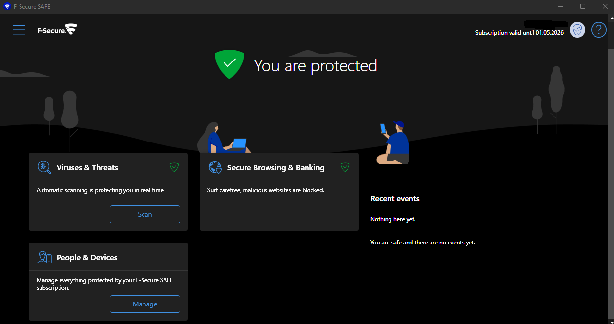Click the F-Secure SAFE title bar icon
The width and height of the screenshot is (614, 324).
point(7,7)
